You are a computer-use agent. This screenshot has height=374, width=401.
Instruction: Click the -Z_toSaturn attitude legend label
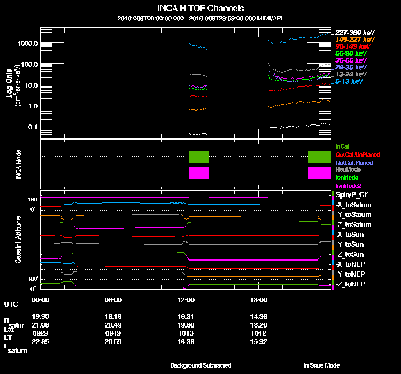tap(353, 225)
